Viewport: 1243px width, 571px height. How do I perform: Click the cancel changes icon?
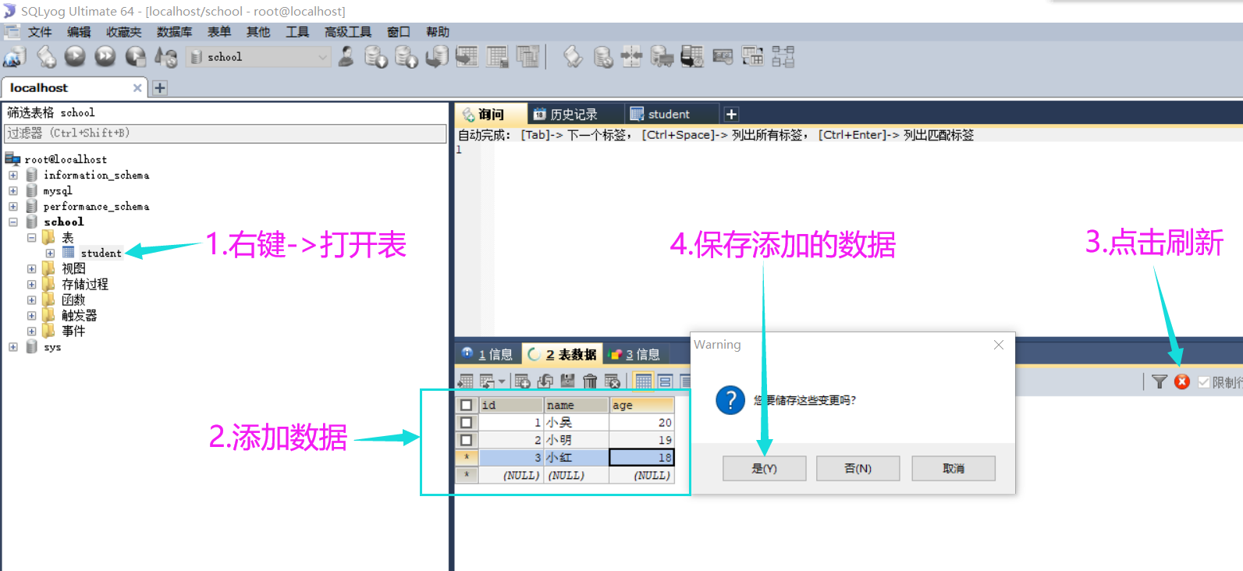click(613, 381)
